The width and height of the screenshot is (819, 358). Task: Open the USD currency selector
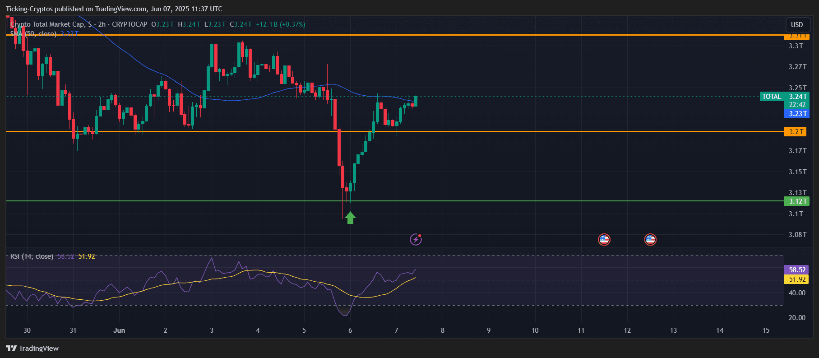click(796, 25)
